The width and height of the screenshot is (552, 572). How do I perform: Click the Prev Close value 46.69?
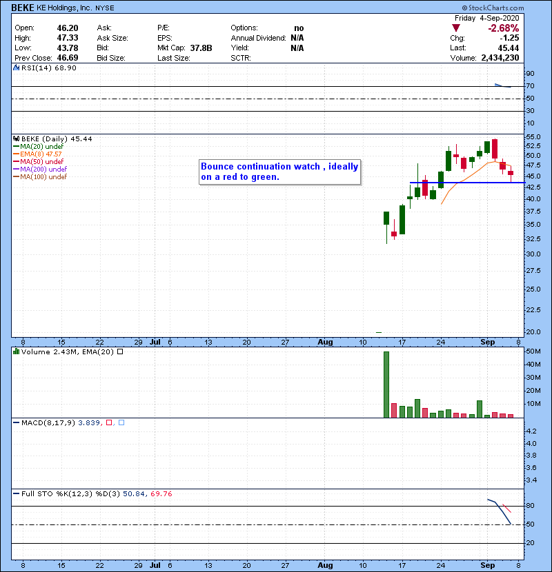click(68, 58)
